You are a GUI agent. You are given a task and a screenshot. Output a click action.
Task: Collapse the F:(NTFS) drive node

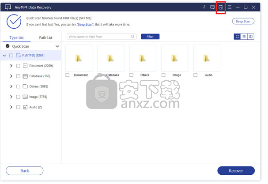click(x=4, y=55)
